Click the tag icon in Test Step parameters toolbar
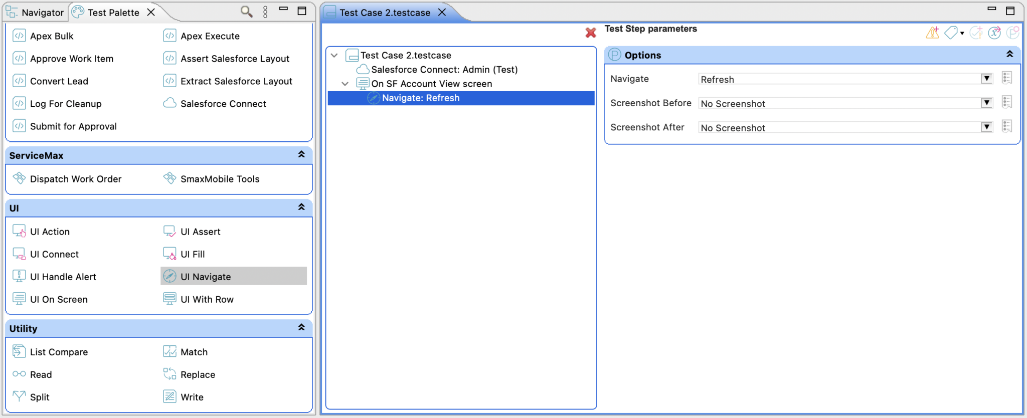 click(x=951, y=33)
